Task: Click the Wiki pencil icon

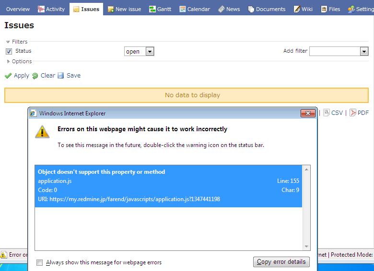Action: (297, 9)
